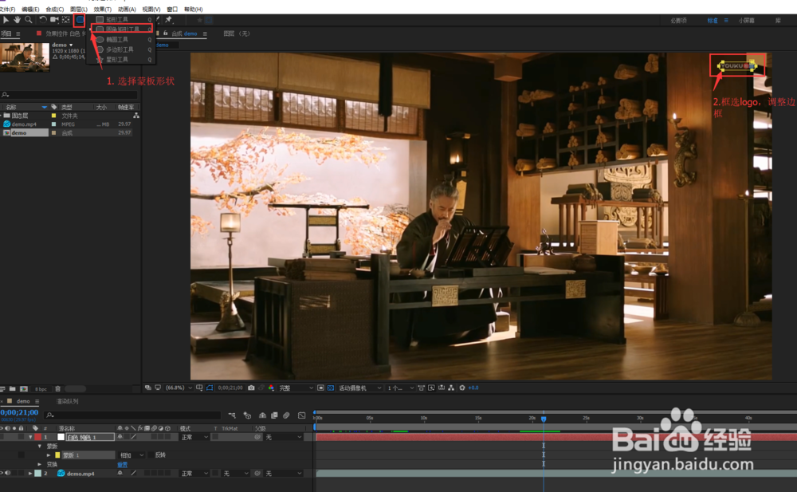Open the mask mode 相加 dropdown
The width and height of the screenshot is (797, 492).
(132, 455)
